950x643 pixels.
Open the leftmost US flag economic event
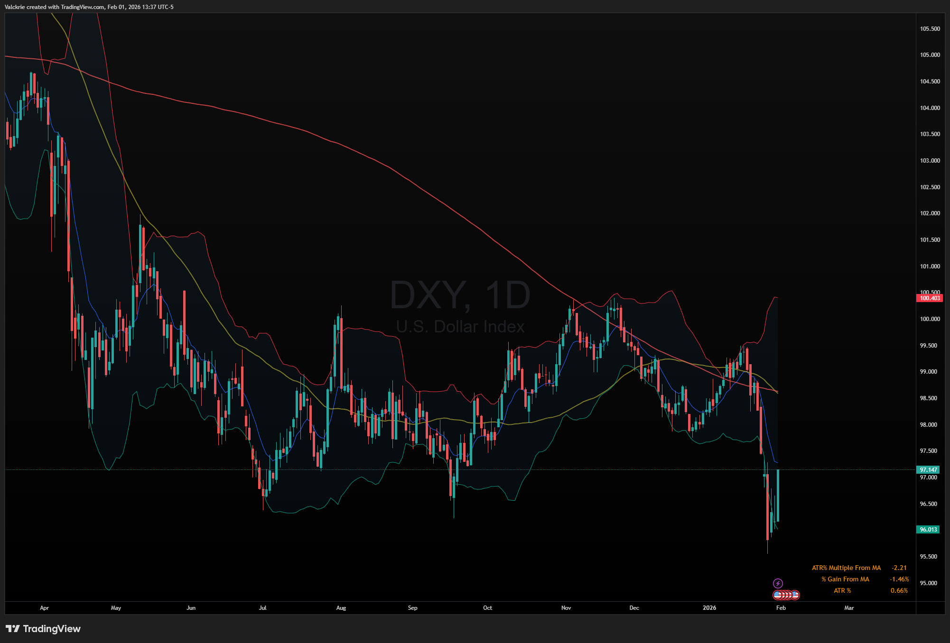click(777, 595)
